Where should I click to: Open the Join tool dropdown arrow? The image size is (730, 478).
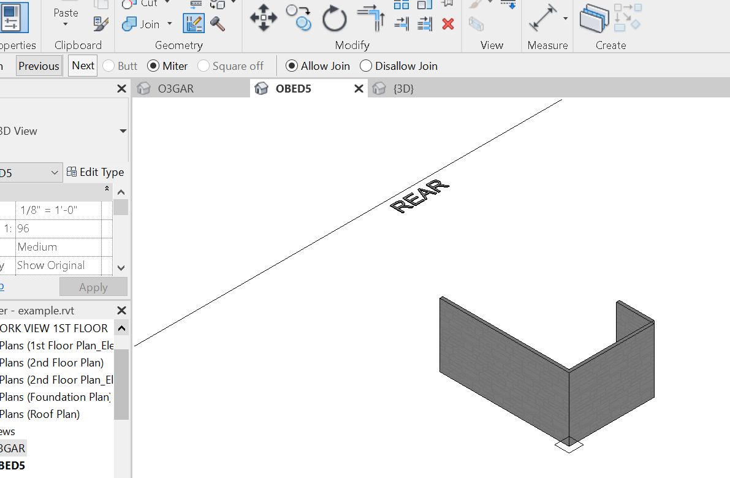click(x=168, y=25)
